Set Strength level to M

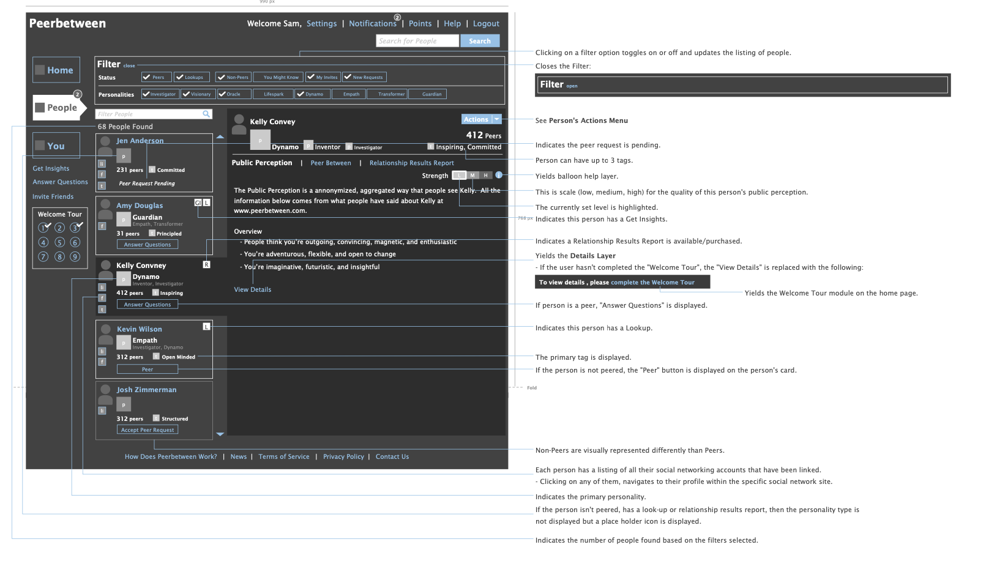pos(472,175)
